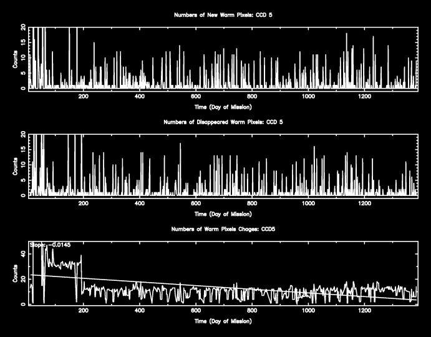Click y-axis tick '40' of Warm Pixels Chages plot
The image size is (431, 337).
23,253
